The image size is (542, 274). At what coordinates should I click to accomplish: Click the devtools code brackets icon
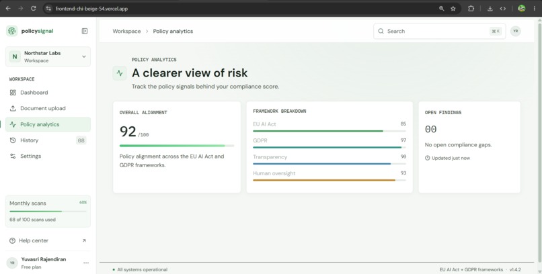(503, 9)
